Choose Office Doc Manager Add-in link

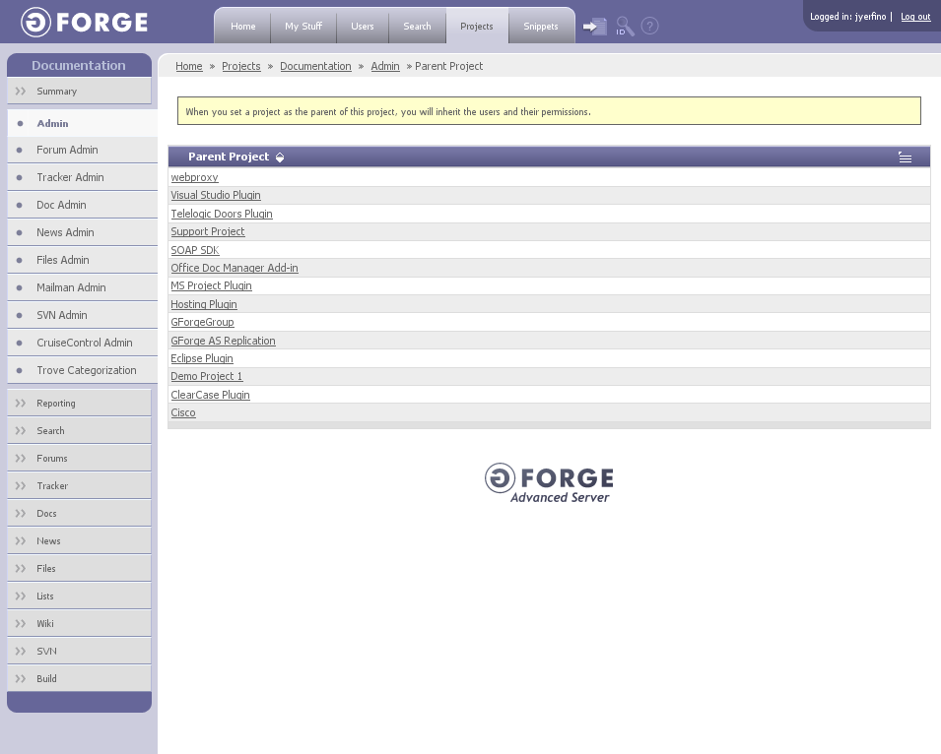[235, 268]
